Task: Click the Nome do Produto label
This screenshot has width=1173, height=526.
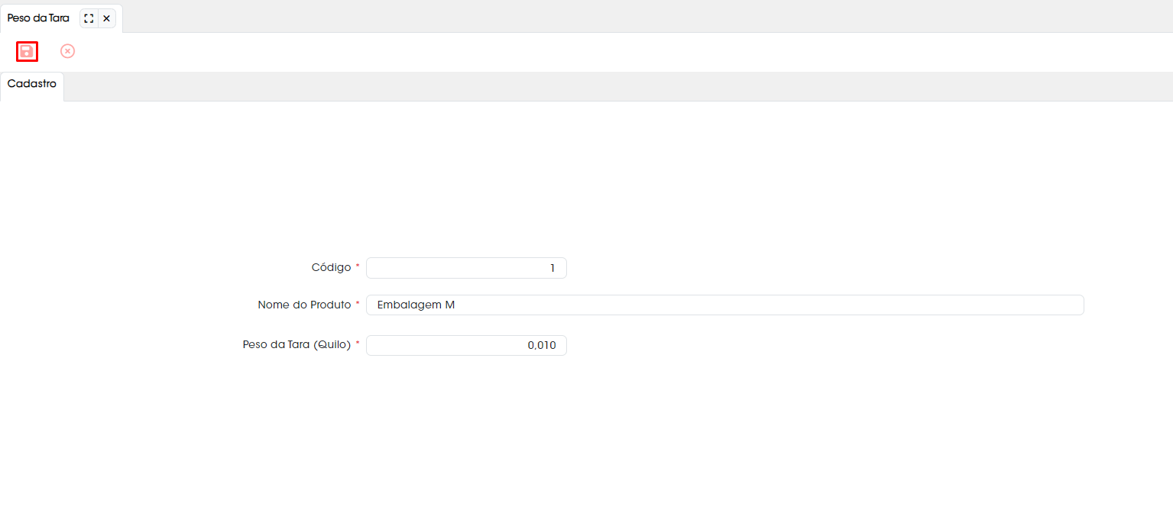Action: pyautogui.click(x=304, y=305)
